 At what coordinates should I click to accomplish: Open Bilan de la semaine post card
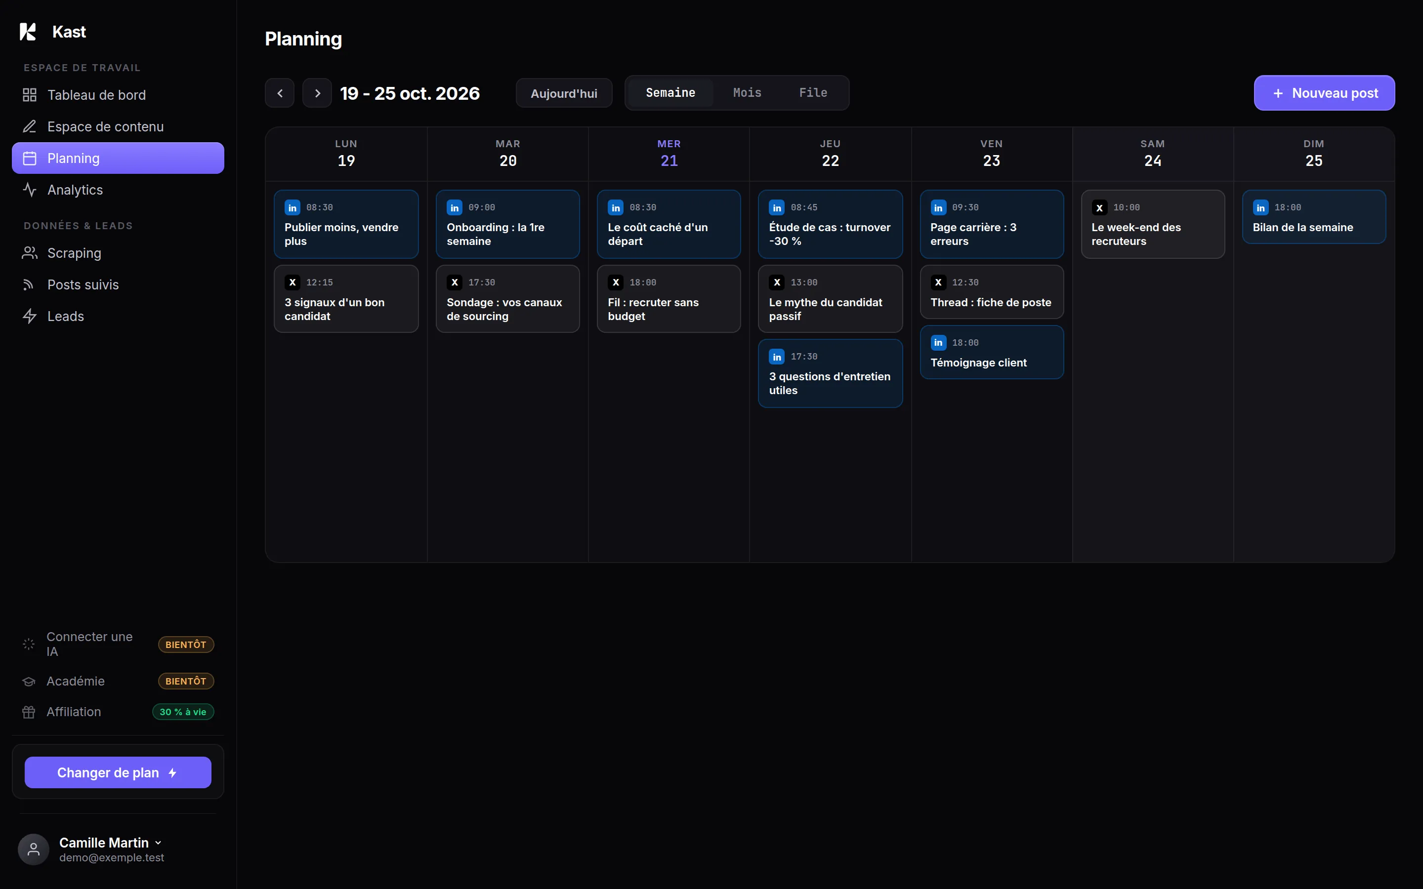(1314, 216)
